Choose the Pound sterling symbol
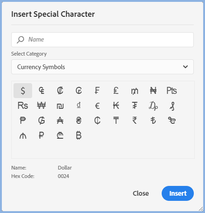The width and height of the screenshot is (205, 213). click(116, 91)
